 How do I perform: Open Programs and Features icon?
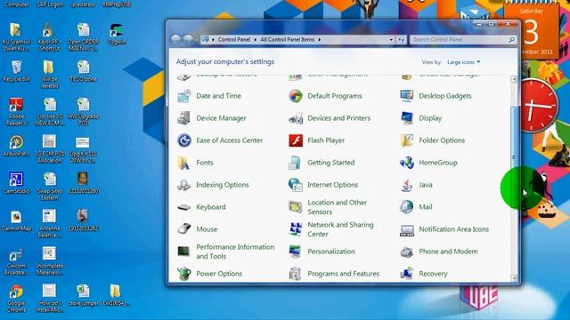pyautogui.click(x=296, y=274)
